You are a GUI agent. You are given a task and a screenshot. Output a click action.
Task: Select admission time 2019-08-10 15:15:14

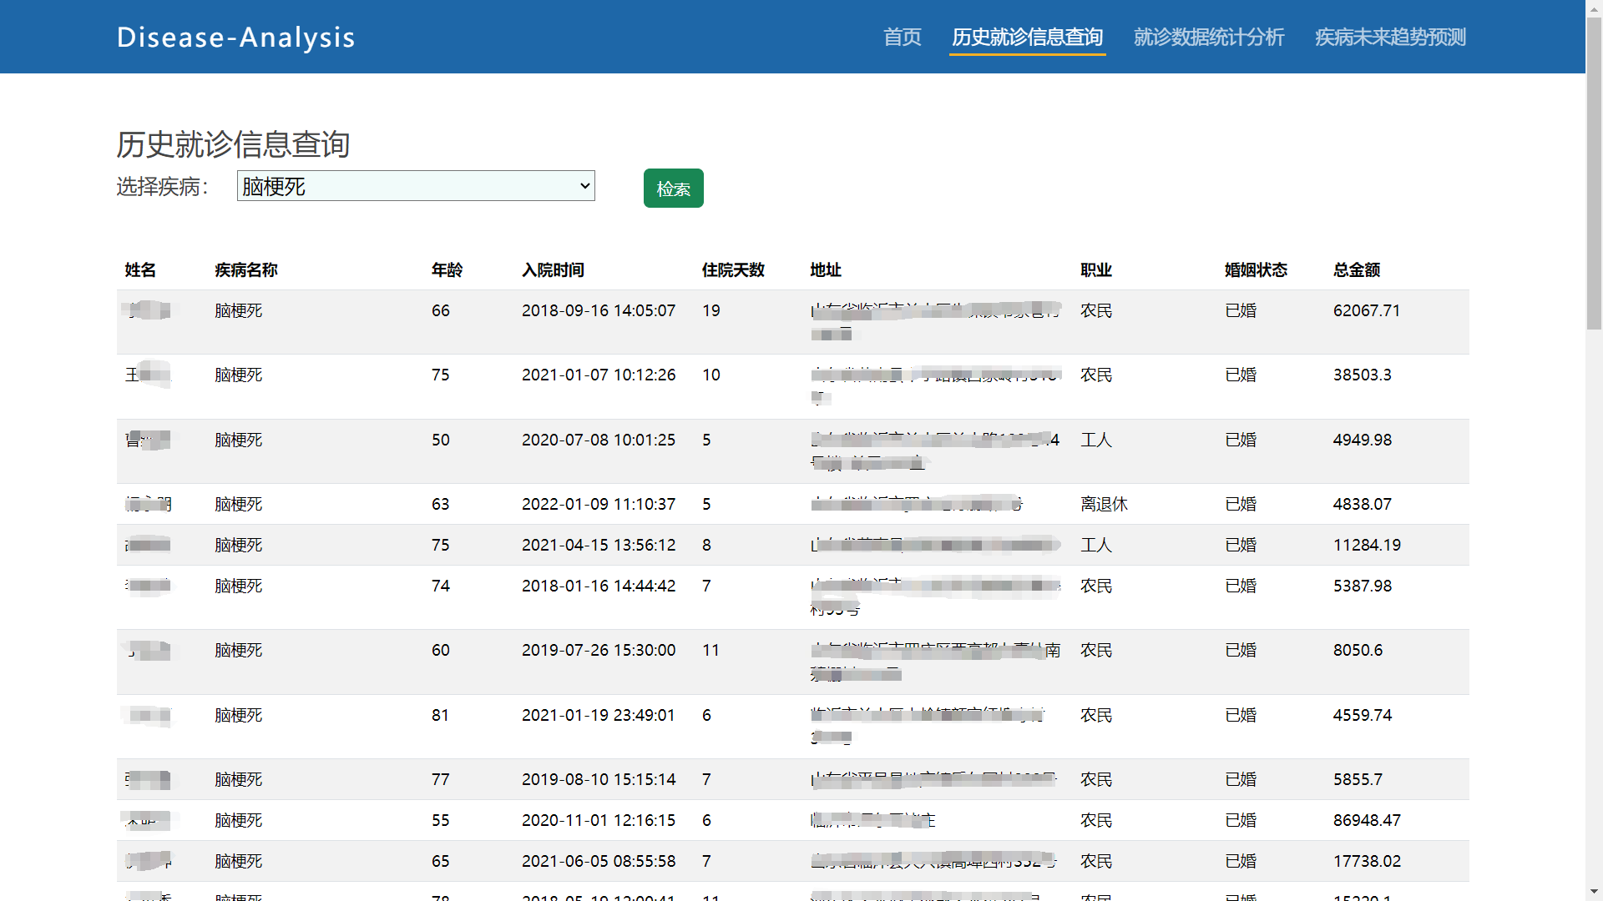(x=599, y=780)
